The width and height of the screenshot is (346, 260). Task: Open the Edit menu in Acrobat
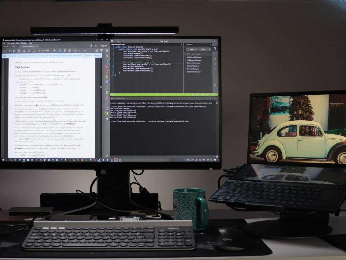pos(8,43)
